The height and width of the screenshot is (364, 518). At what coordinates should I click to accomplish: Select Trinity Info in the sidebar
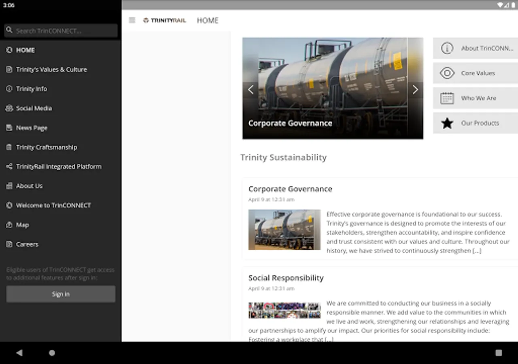(61, 89)
